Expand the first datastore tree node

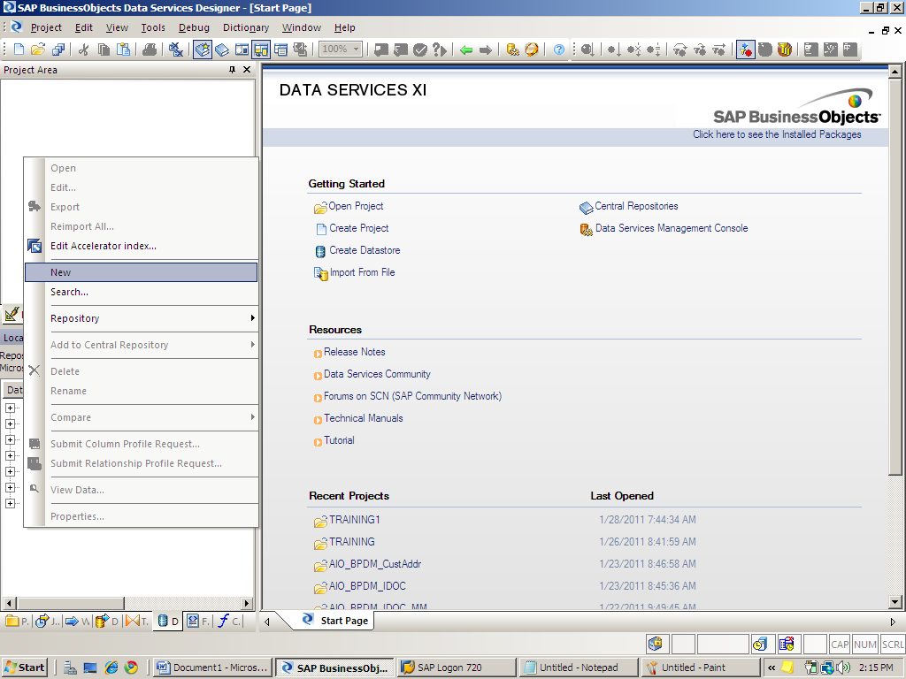[10, 408]
